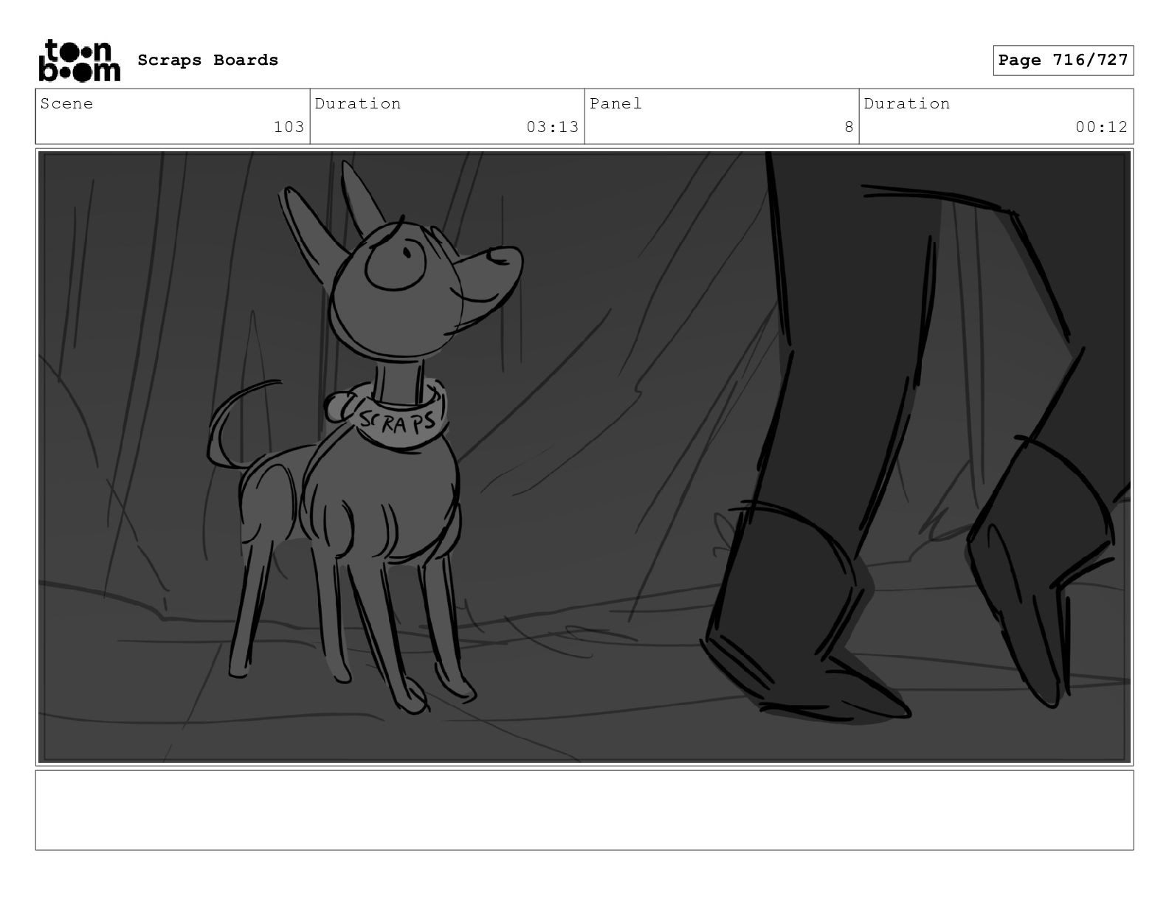This screenshot has width=1169, height=903.
Task: Select the "Scraps Boards" title text
Action: click(208, 60)
